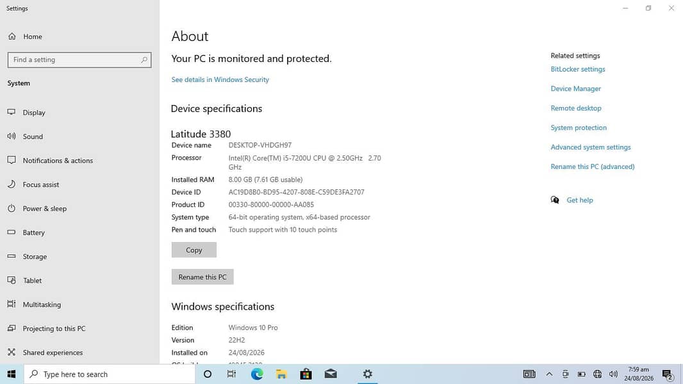Viewport: 683px width, 384px height.
Task: Open Device Manager link
Action: [575, 89]
